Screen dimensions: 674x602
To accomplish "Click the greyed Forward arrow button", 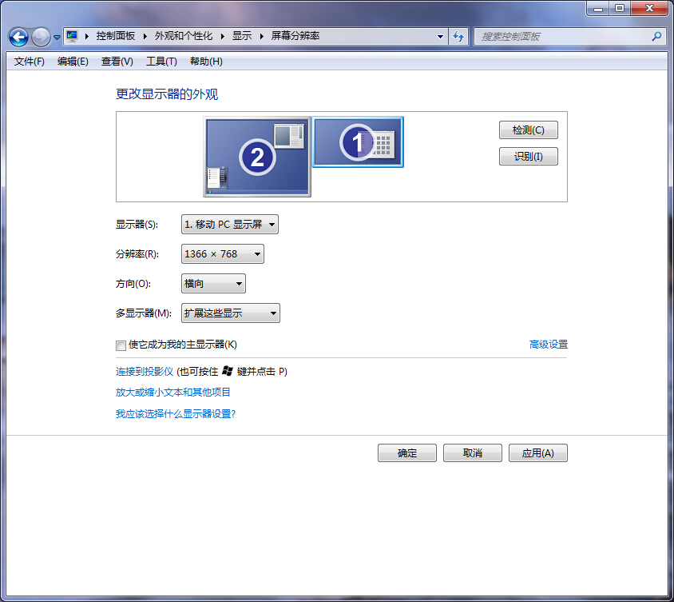I will point(41,37).
